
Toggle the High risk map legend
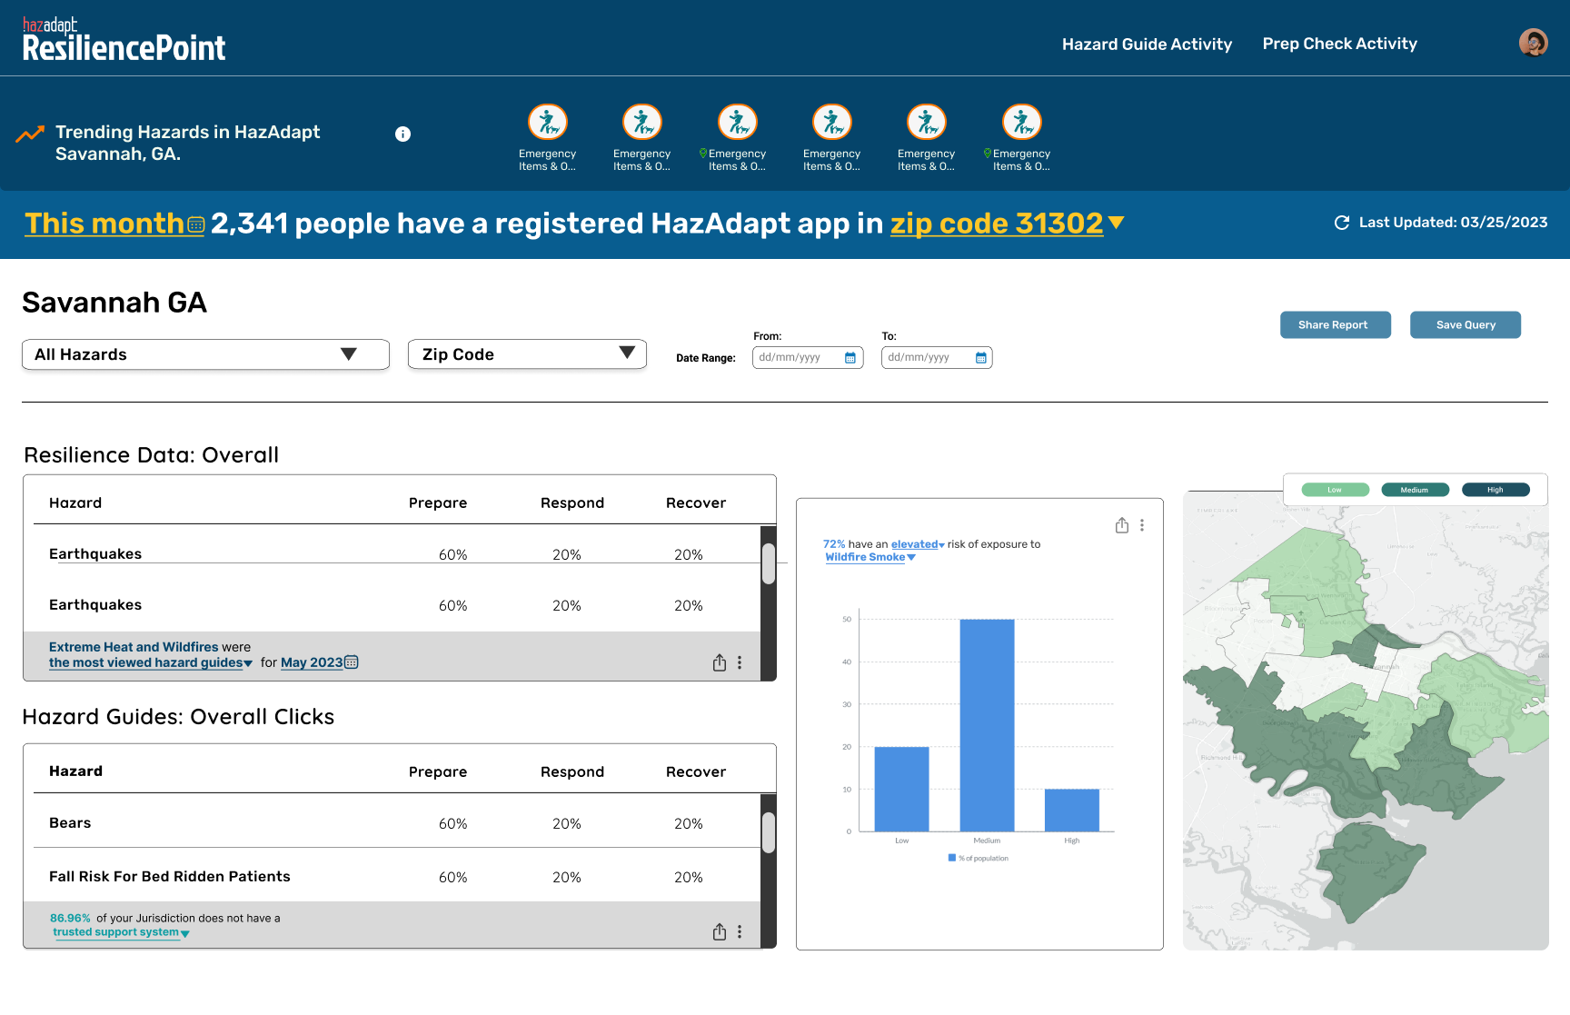pos(1495,490)
